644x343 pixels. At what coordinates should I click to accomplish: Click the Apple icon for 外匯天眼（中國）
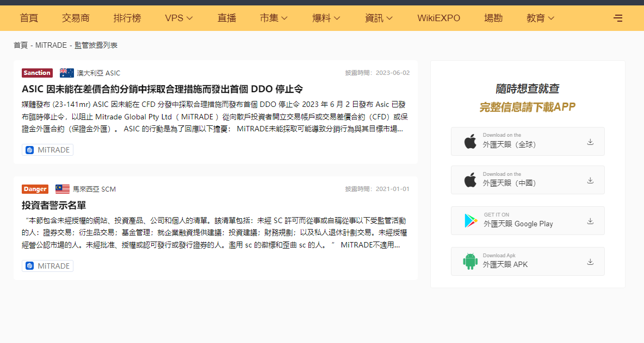[470, 180]
